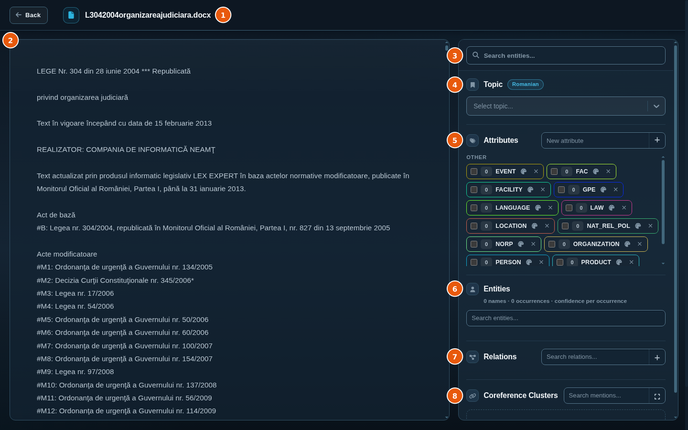Check the LAW attribute checkbox
The image size is (688, 430).
(569, 208)
